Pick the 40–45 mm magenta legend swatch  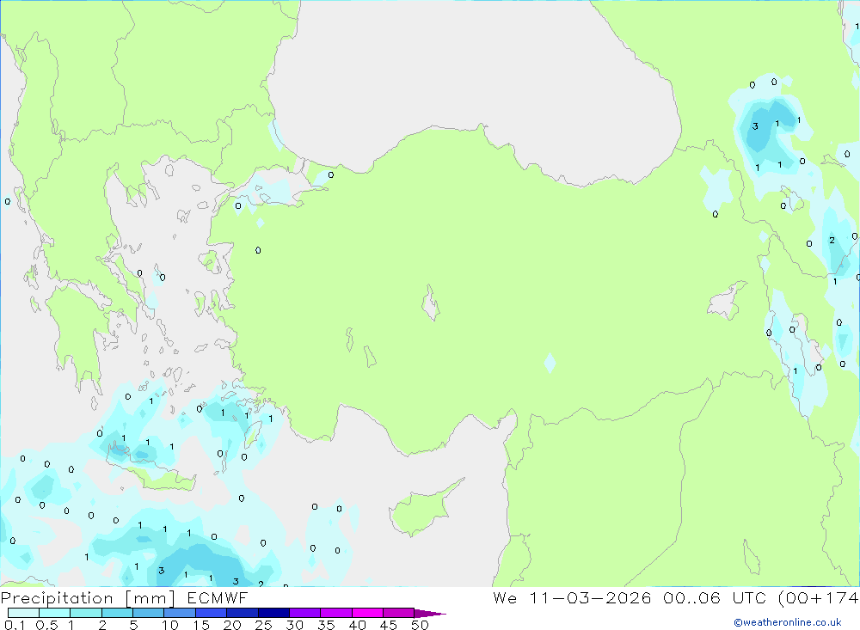click(x=367, y=613)
